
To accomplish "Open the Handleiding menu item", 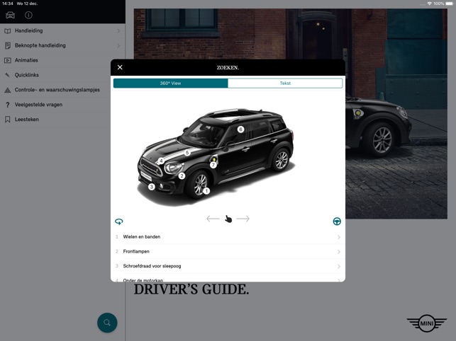I will (62, 30).
